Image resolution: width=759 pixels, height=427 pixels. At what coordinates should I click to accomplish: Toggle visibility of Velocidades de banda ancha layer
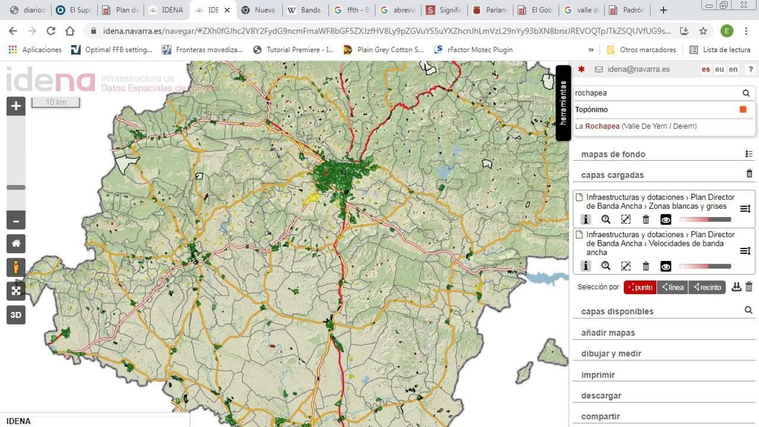(666, 266)
